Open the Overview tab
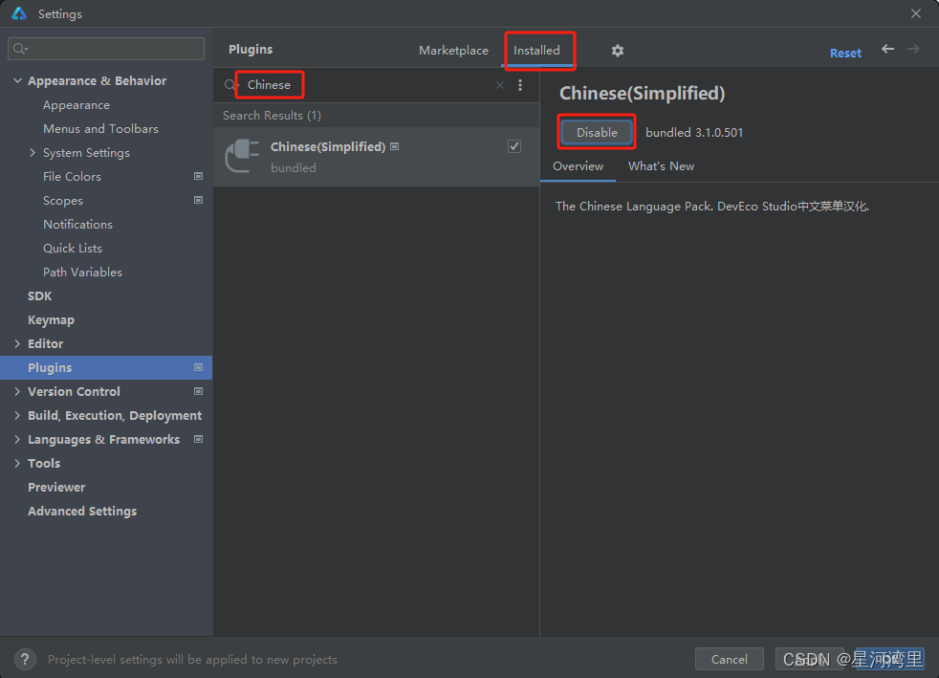Viewport: 939px width, 678px height. (578, 165)
